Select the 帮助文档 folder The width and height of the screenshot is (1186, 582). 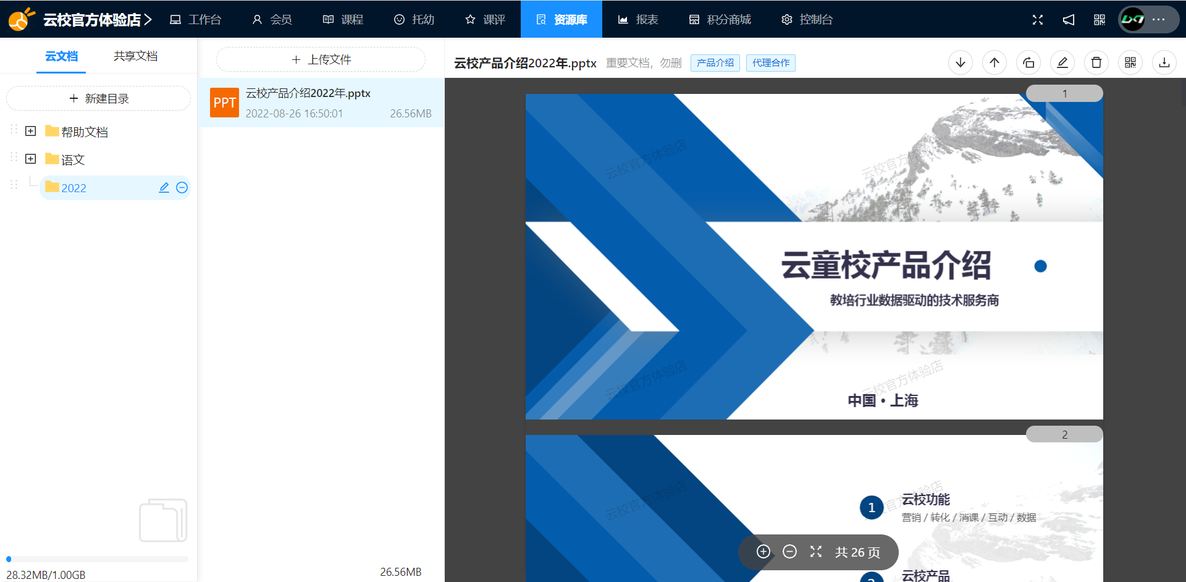click(x=77, y=132)
